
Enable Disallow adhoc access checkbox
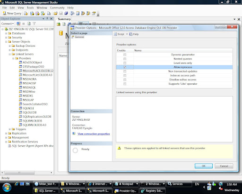tap(125, 79)
